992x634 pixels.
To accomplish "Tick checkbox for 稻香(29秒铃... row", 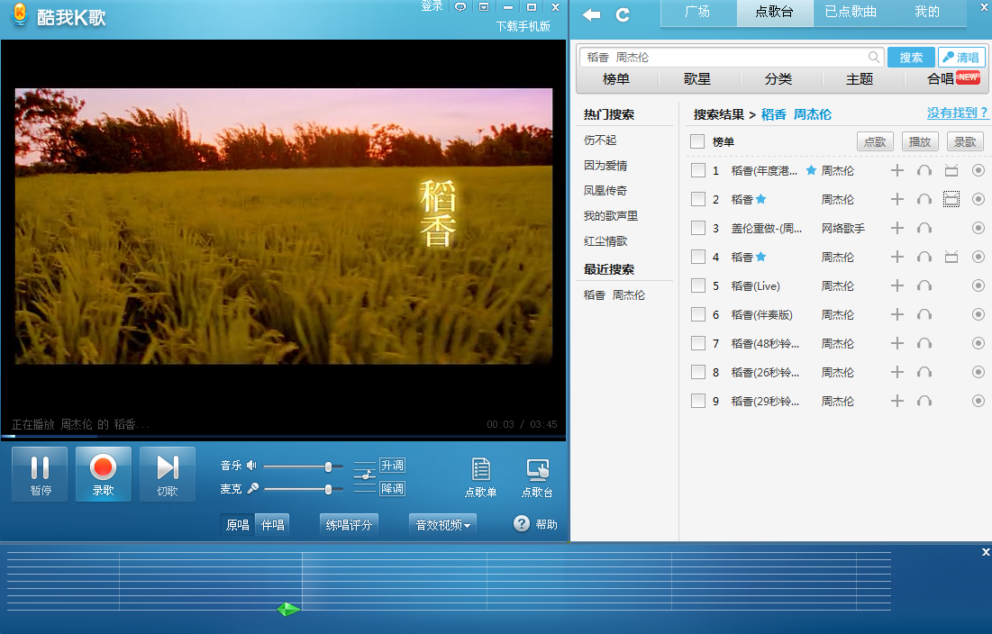I will [697, 401].
